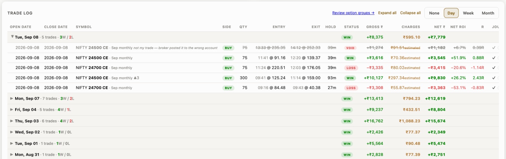This screenshot has width=506, height=159.
Task: Expand the Tue, Sep 01 day group
Action: [x=12, y=143]
